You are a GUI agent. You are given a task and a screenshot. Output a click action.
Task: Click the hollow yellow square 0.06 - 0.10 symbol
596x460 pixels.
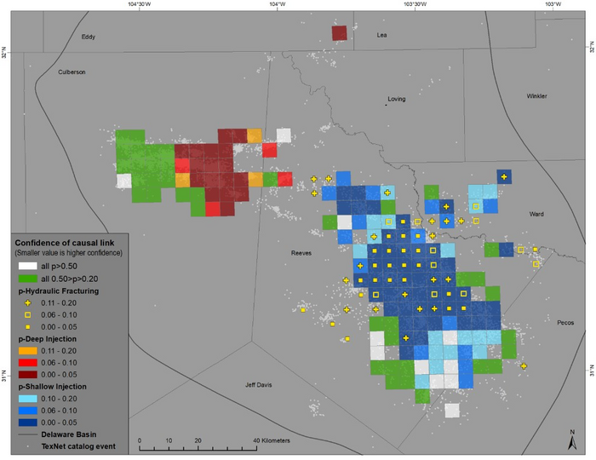(x=28, y=314)
